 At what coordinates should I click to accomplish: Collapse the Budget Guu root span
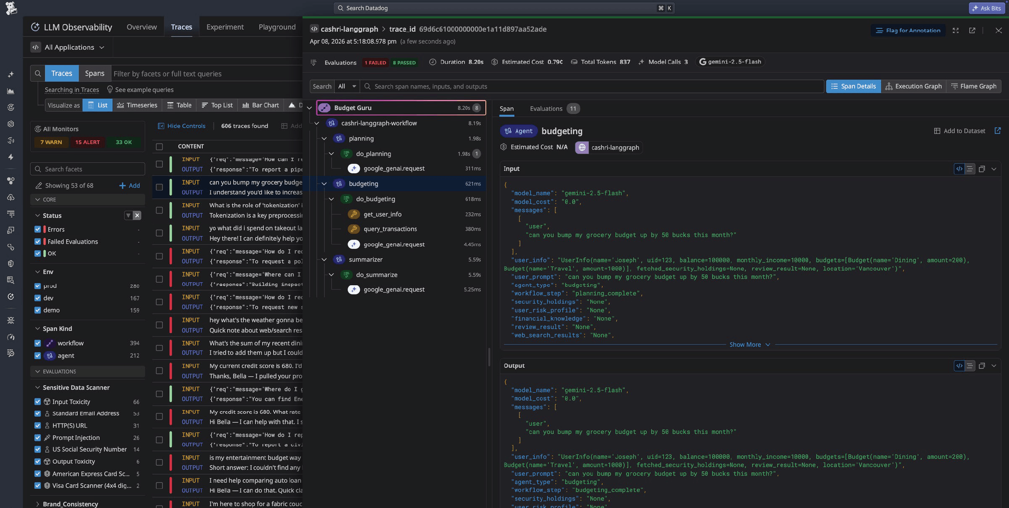pyautogui.click(x=309, y=108)
